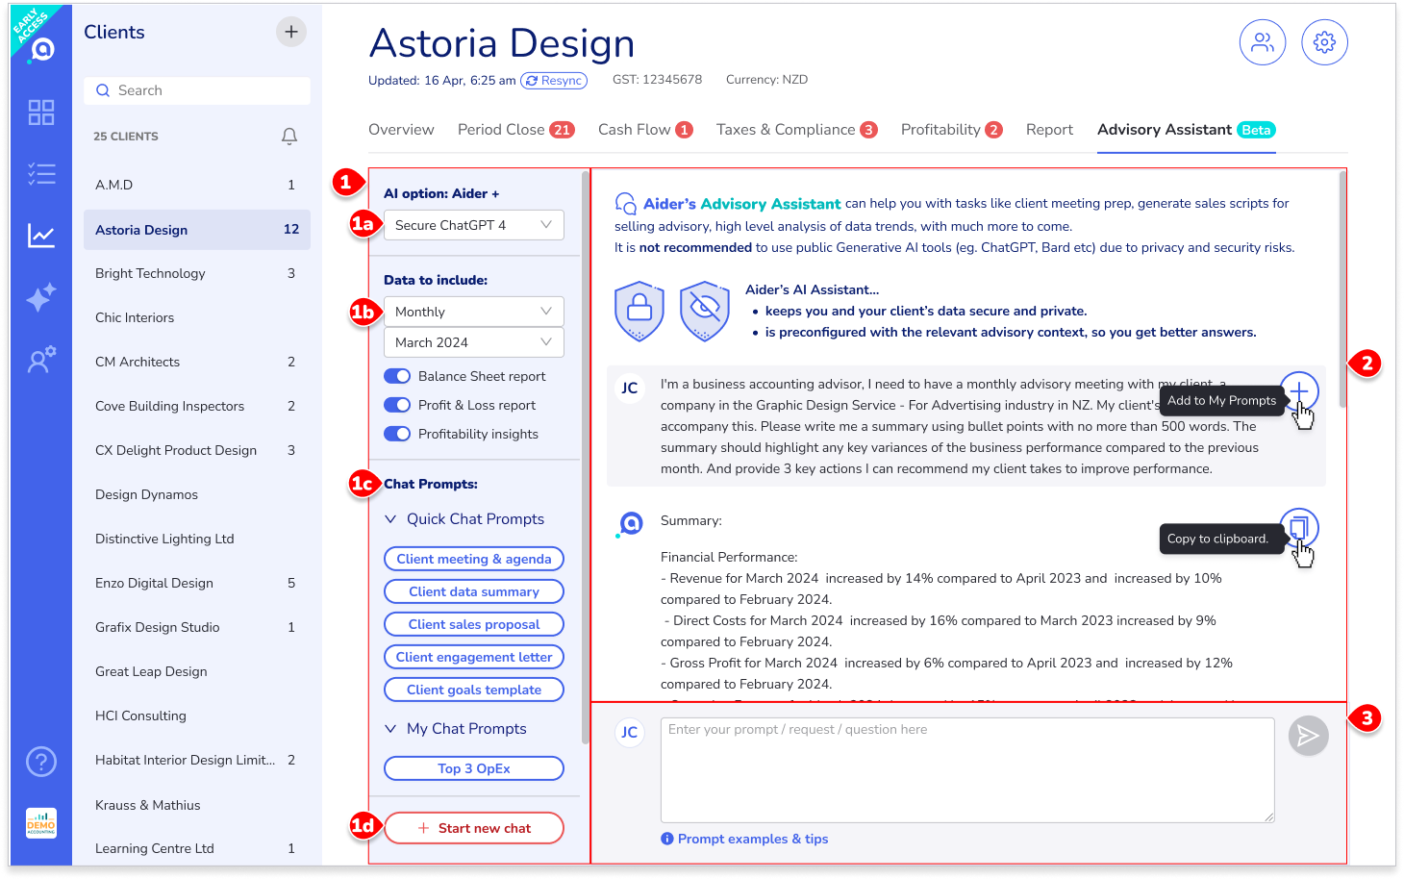Click the copy to clipboard icon
Viewport: 1404px width, 879px height.
point(1299,527)
